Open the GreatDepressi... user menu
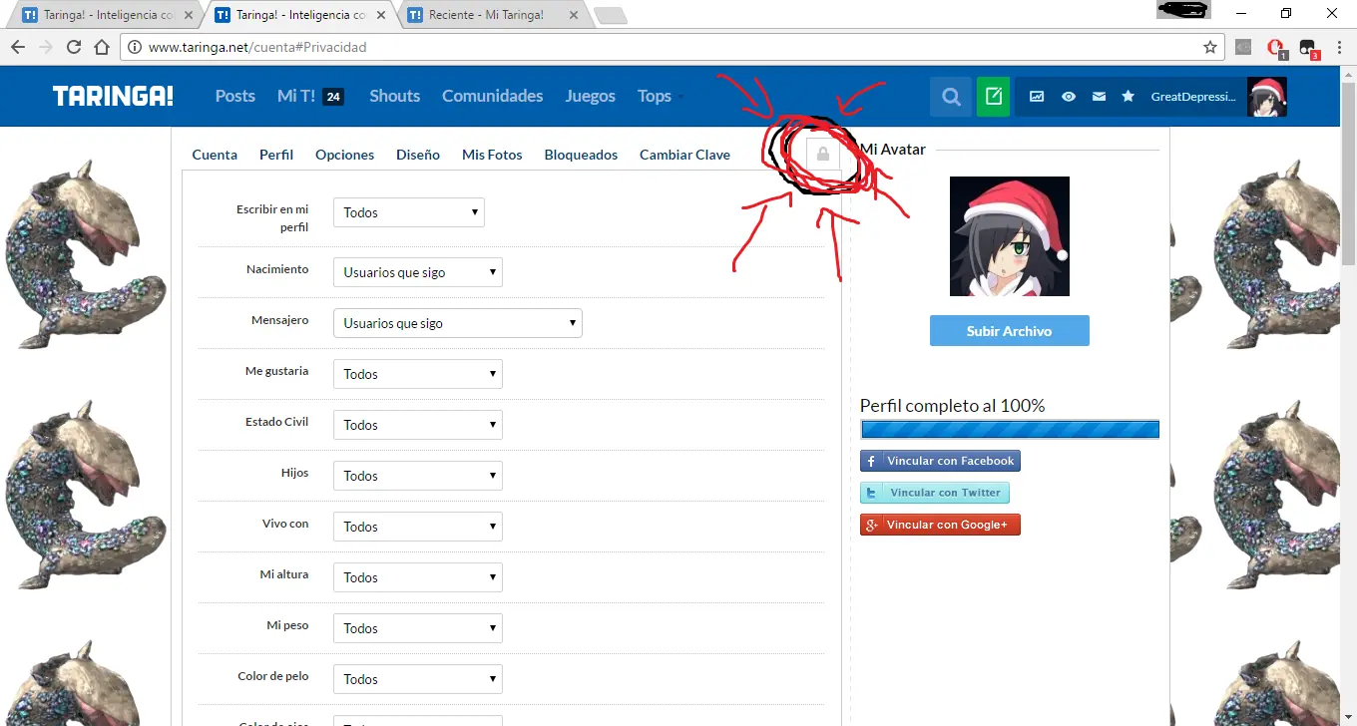This screenshot has height=726, width=1357. [1193, 97]
